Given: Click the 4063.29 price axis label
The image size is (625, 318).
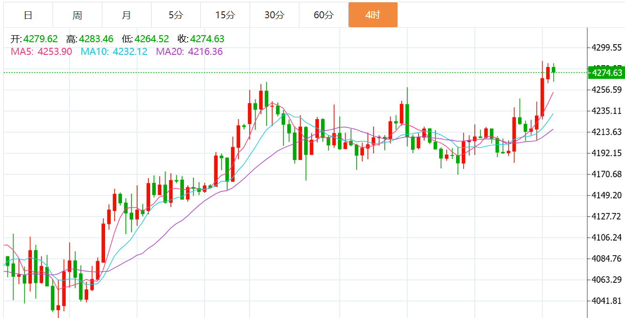Looking at the screenshot, I should tap(607, 280).
